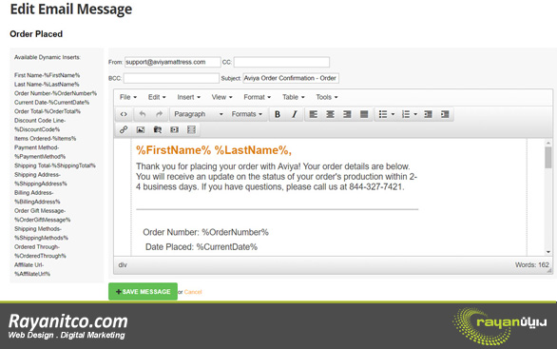The image size is (557, 349).
Task: Open the Edit menu
Action: point(157,97)
